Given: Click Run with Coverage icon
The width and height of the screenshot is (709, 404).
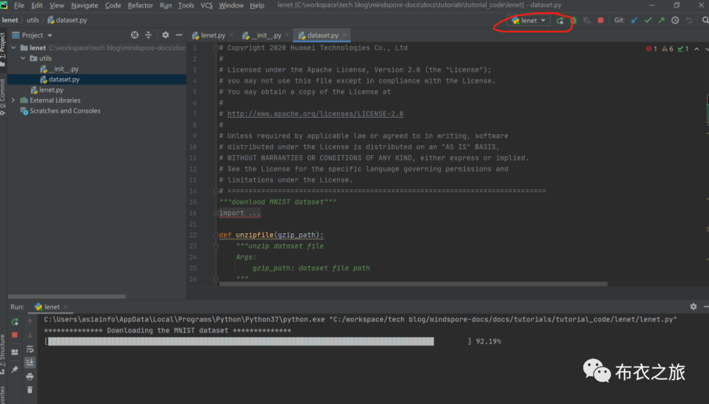Looking at the screenshot, I should point(587,20).
